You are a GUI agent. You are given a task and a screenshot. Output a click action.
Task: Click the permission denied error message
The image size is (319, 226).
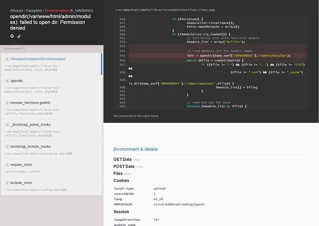pyautogui.click(x=50, y=22)
